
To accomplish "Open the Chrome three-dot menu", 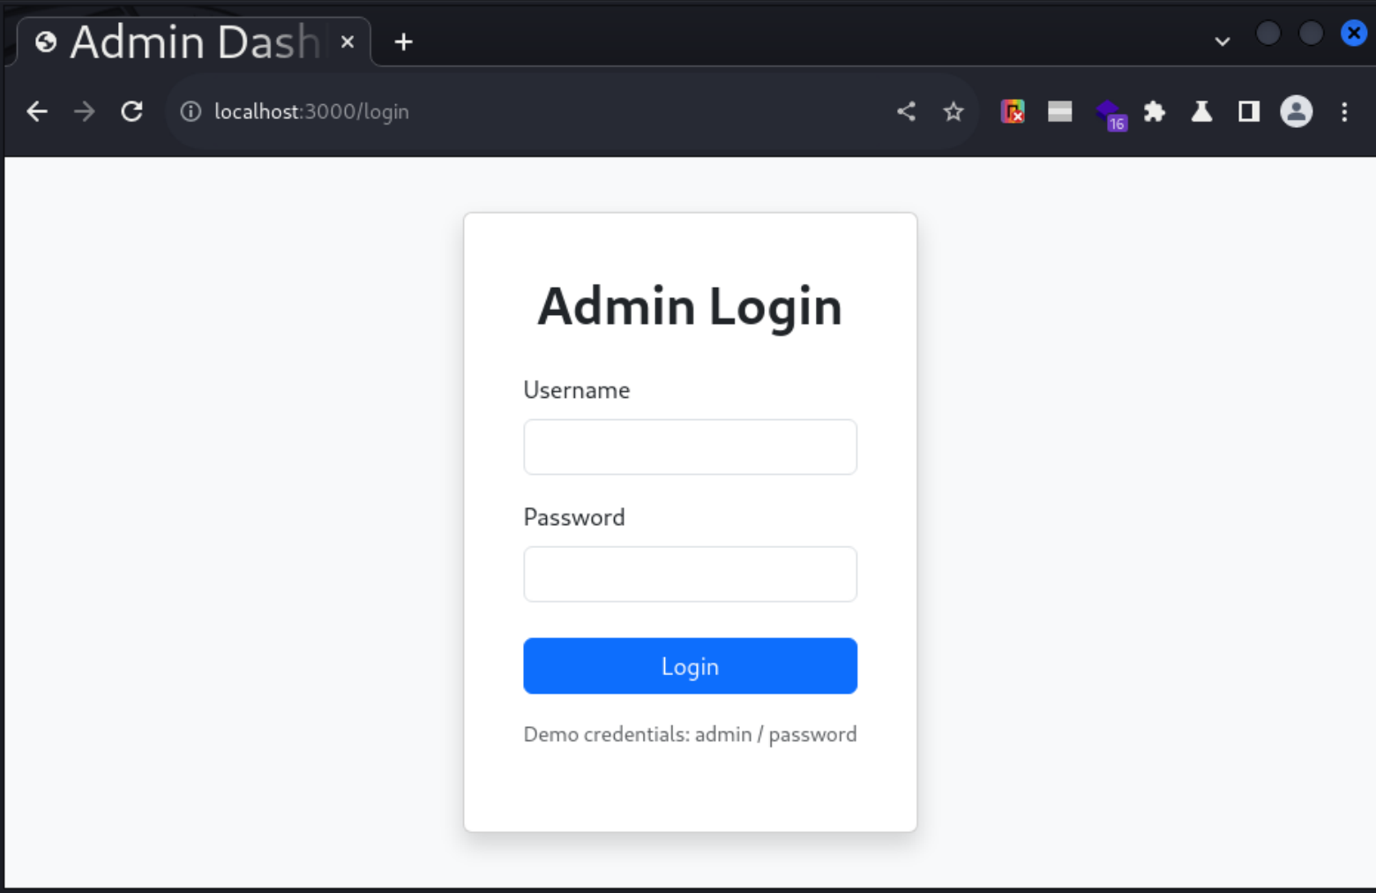I will [1344, 112].
